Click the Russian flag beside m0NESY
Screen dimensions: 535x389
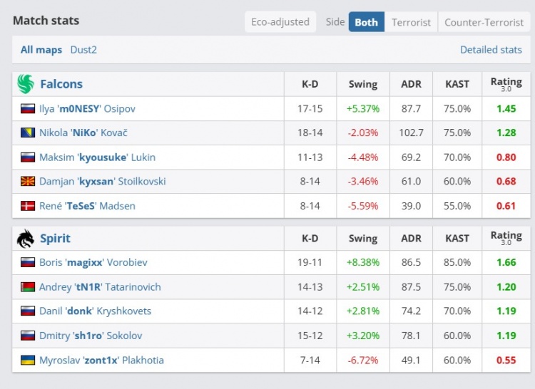click(x=28, y=109)
